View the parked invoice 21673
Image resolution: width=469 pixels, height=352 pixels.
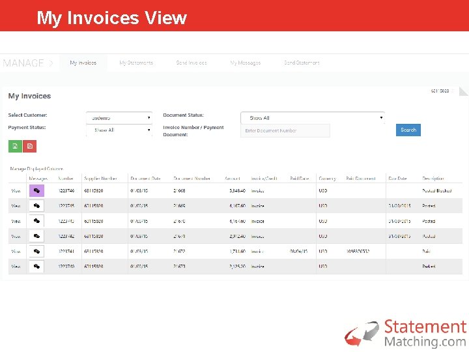pyautogui.click(x=16, y=267)
